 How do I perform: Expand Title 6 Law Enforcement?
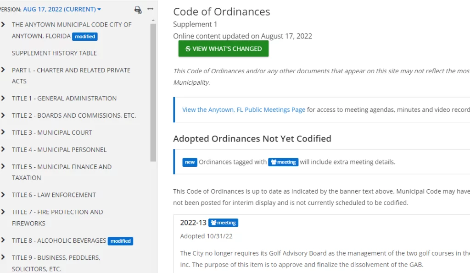(x=4, y=195)
